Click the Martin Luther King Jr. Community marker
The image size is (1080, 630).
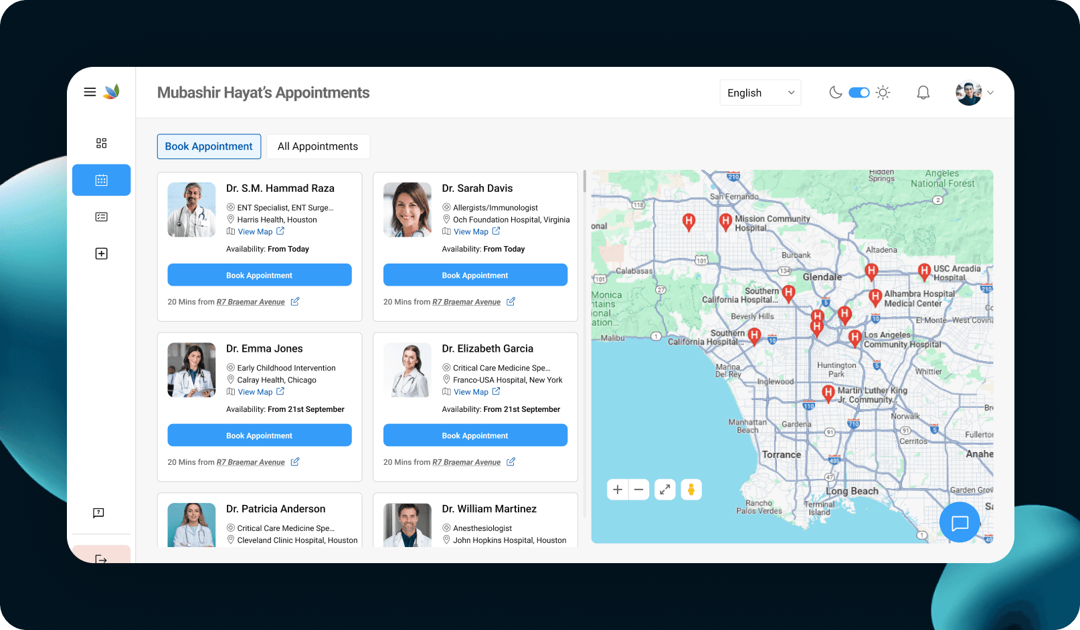point(828,393)
